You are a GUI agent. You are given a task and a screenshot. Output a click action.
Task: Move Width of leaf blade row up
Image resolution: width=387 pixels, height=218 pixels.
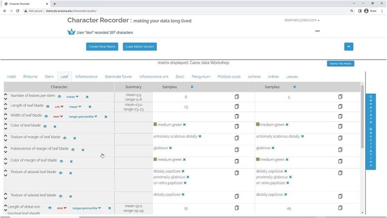[5, 114]
